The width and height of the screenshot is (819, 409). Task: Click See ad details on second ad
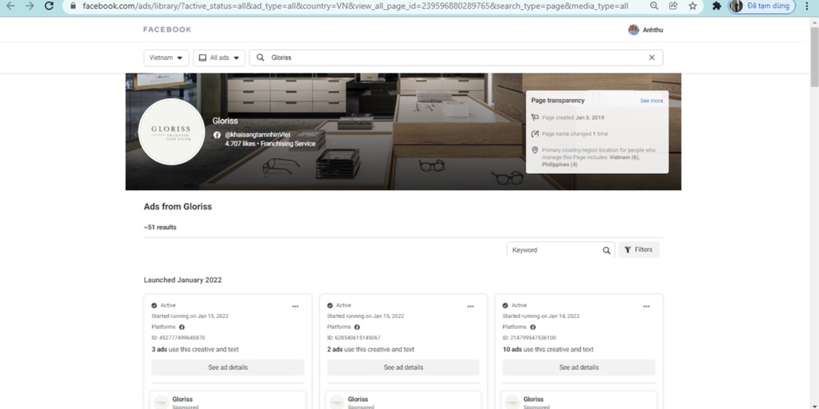coord(403,367)
